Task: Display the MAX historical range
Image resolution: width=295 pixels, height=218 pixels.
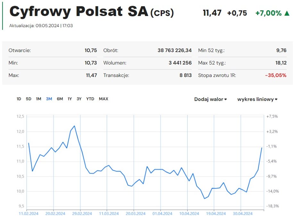Action: click(x=103, y=99)
